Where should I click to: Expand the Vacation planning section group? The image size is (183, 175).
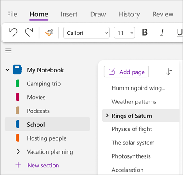click(x=18, y=151)
